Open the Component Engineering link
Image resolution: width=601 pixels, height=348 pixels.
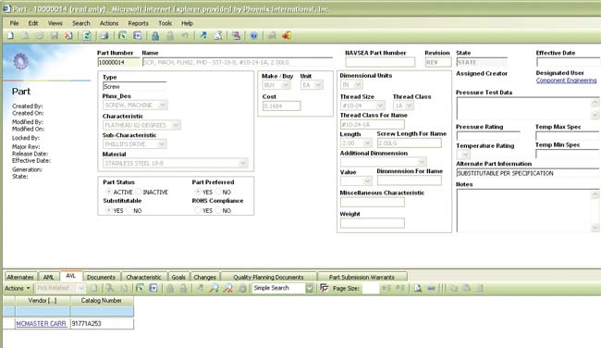tap(566, 81)
